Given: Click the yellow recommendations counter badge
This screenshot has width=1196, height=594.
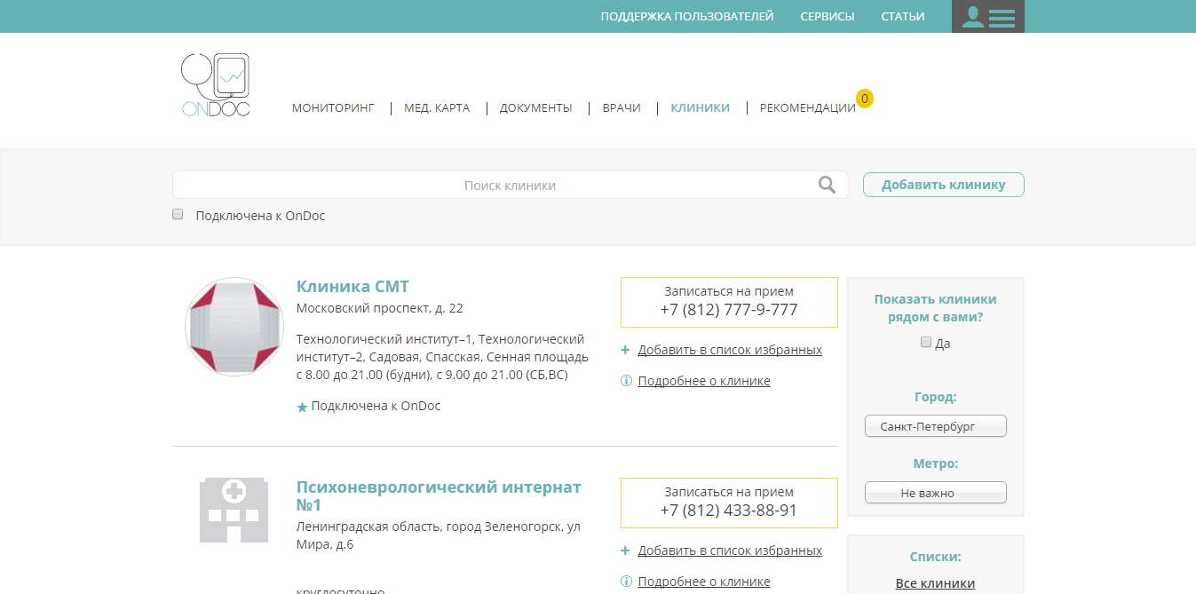Looking at the screenshot, I should point(864,99).
